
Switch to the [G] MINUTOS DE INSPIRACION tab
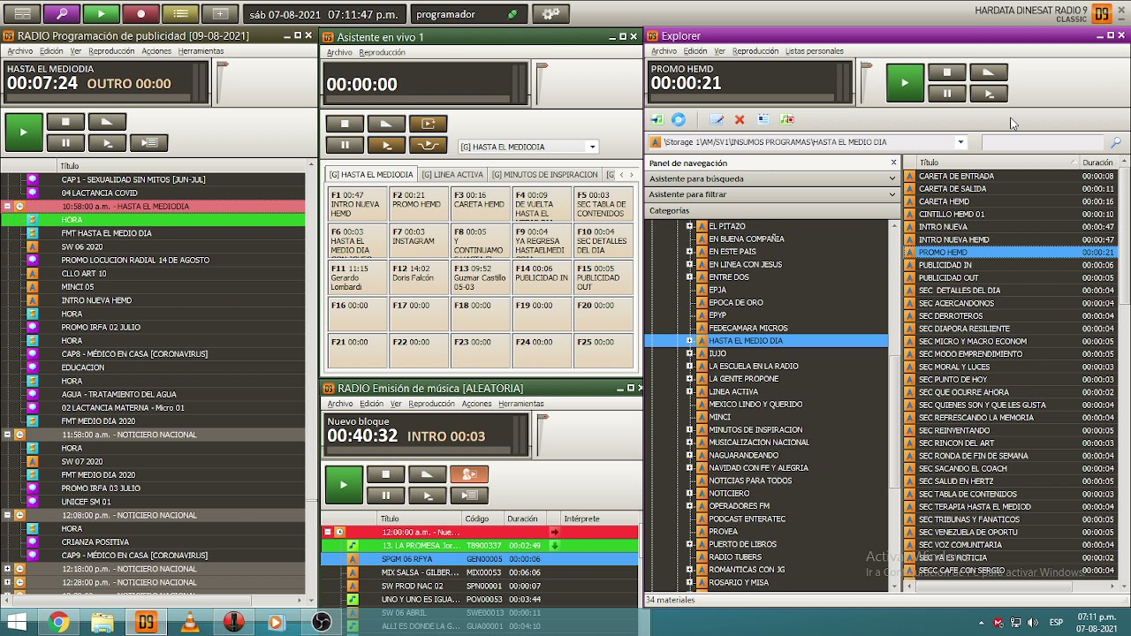click(x=544, y=175)
